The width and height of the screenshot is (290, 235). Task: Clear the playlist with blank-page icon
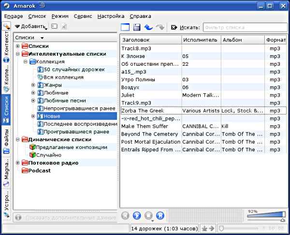coord(125,27)
